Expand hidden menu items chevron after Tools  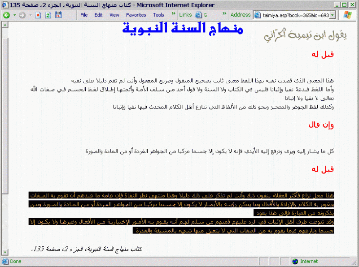174,14
